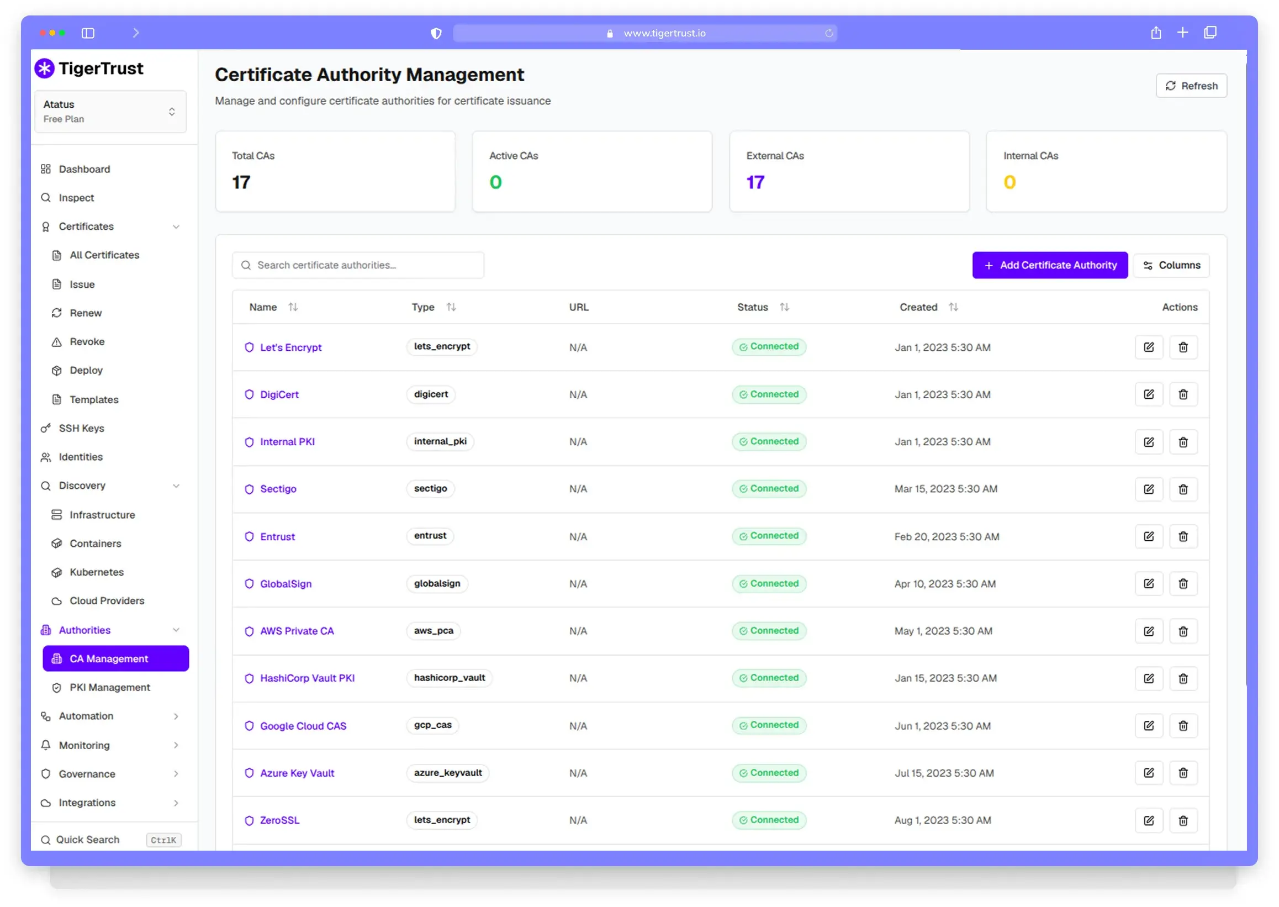The image size is (1279, 907).
Task: Delete the Let's Encrypt certificate authority
Action: click(1182, 347)
